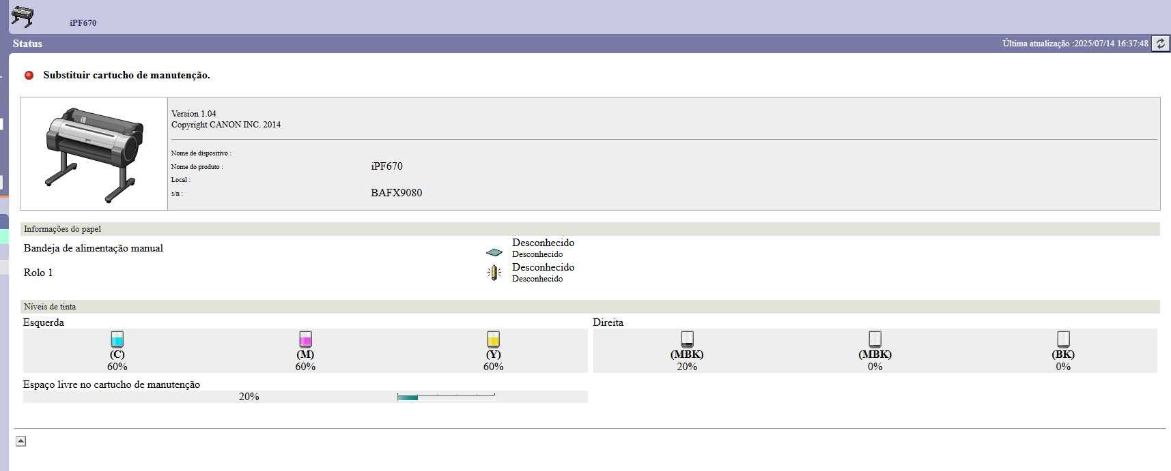Screen dimensions: 1171x471
Task: Click the 'Direita' ink group label
Action: (x=608, y=322)
